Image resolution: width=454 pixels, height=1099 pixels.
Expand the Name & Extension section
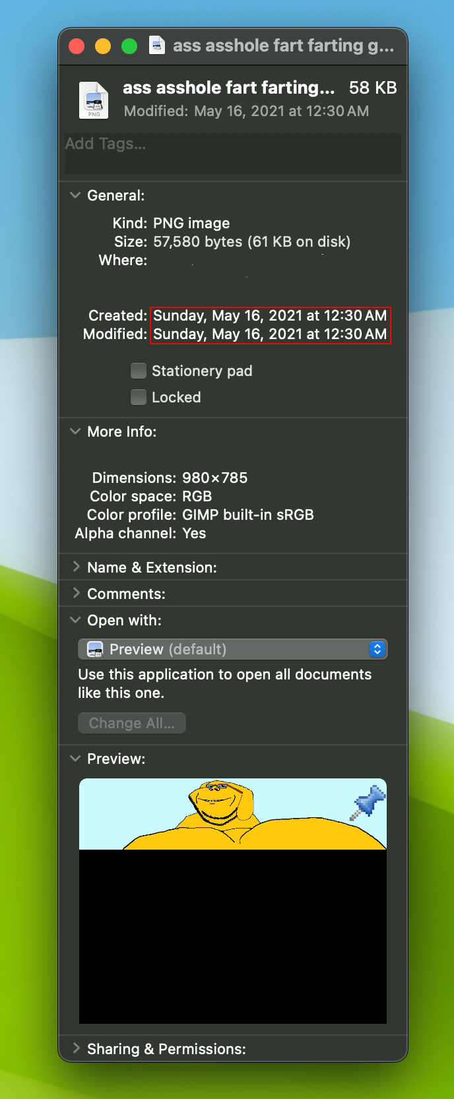(x=75, y=567)
